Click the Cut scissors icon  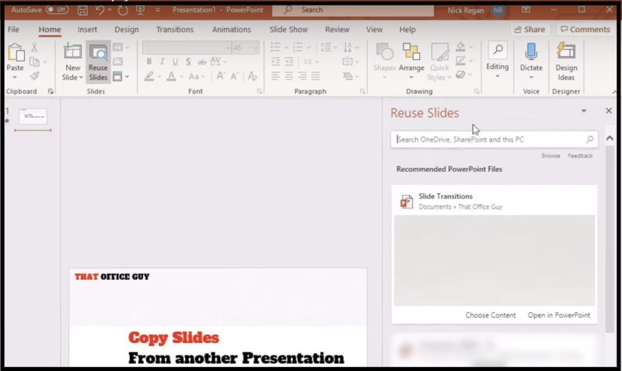click(x=34, y=47)
